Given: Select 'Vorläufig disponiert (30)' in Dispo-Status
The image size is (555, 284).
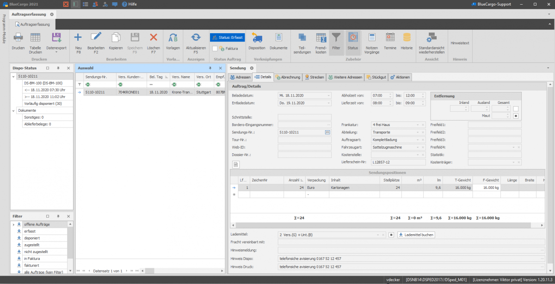Looking at the screenshot, I should pos(43,103).
